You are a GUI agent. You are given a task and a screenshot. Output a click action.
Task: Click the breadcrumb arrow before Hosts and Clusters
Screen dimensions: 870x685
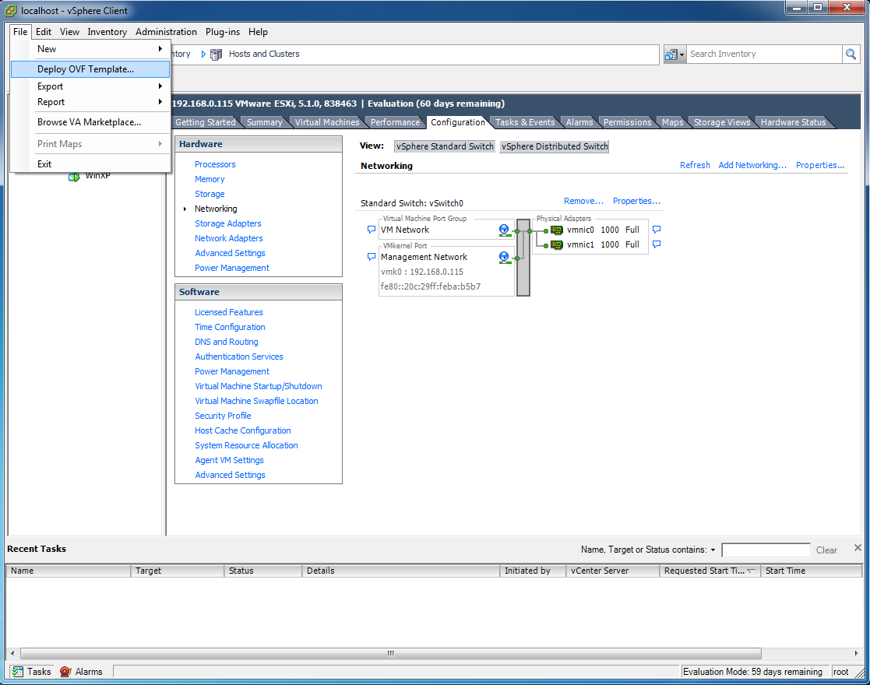tap(203, 54)
